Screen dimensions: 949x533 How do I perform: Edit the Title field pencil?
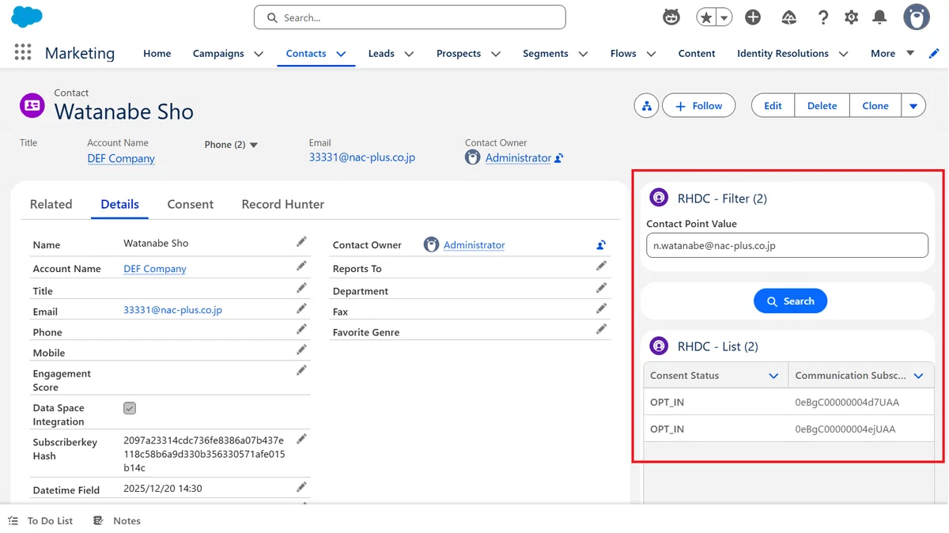tap(301, 288)
